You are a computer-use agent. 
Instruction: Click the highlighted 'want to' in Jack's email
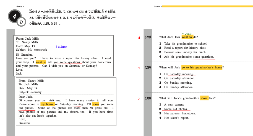[x=41, y=62]
